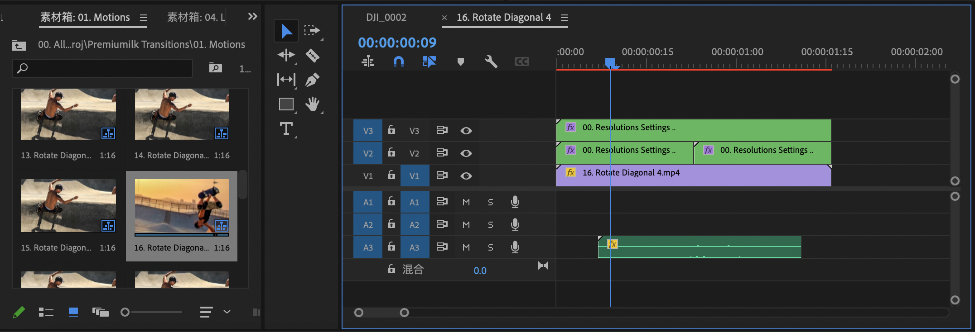Select the Hand tool
Image resolution: width=975 pixels, height=332 pixels.
[x=312, y=104]
